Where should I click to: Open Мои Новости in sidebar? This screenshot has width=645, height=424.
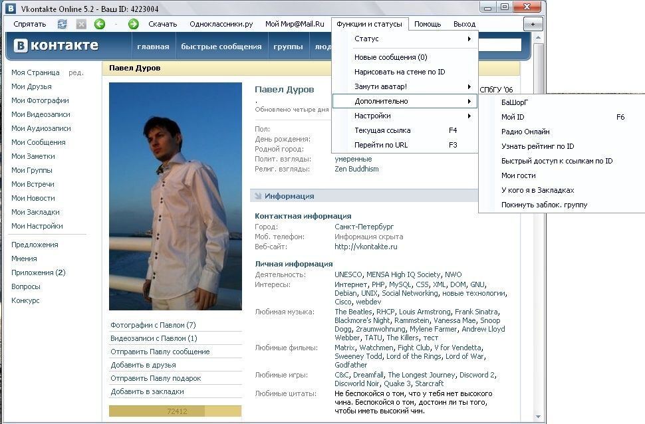33,198
